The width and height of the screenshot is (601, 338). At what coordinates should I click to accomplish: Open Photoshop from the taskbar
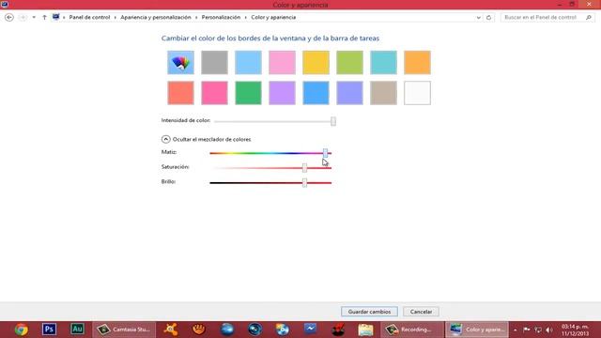pyautogui.click(x=49, y=330)
